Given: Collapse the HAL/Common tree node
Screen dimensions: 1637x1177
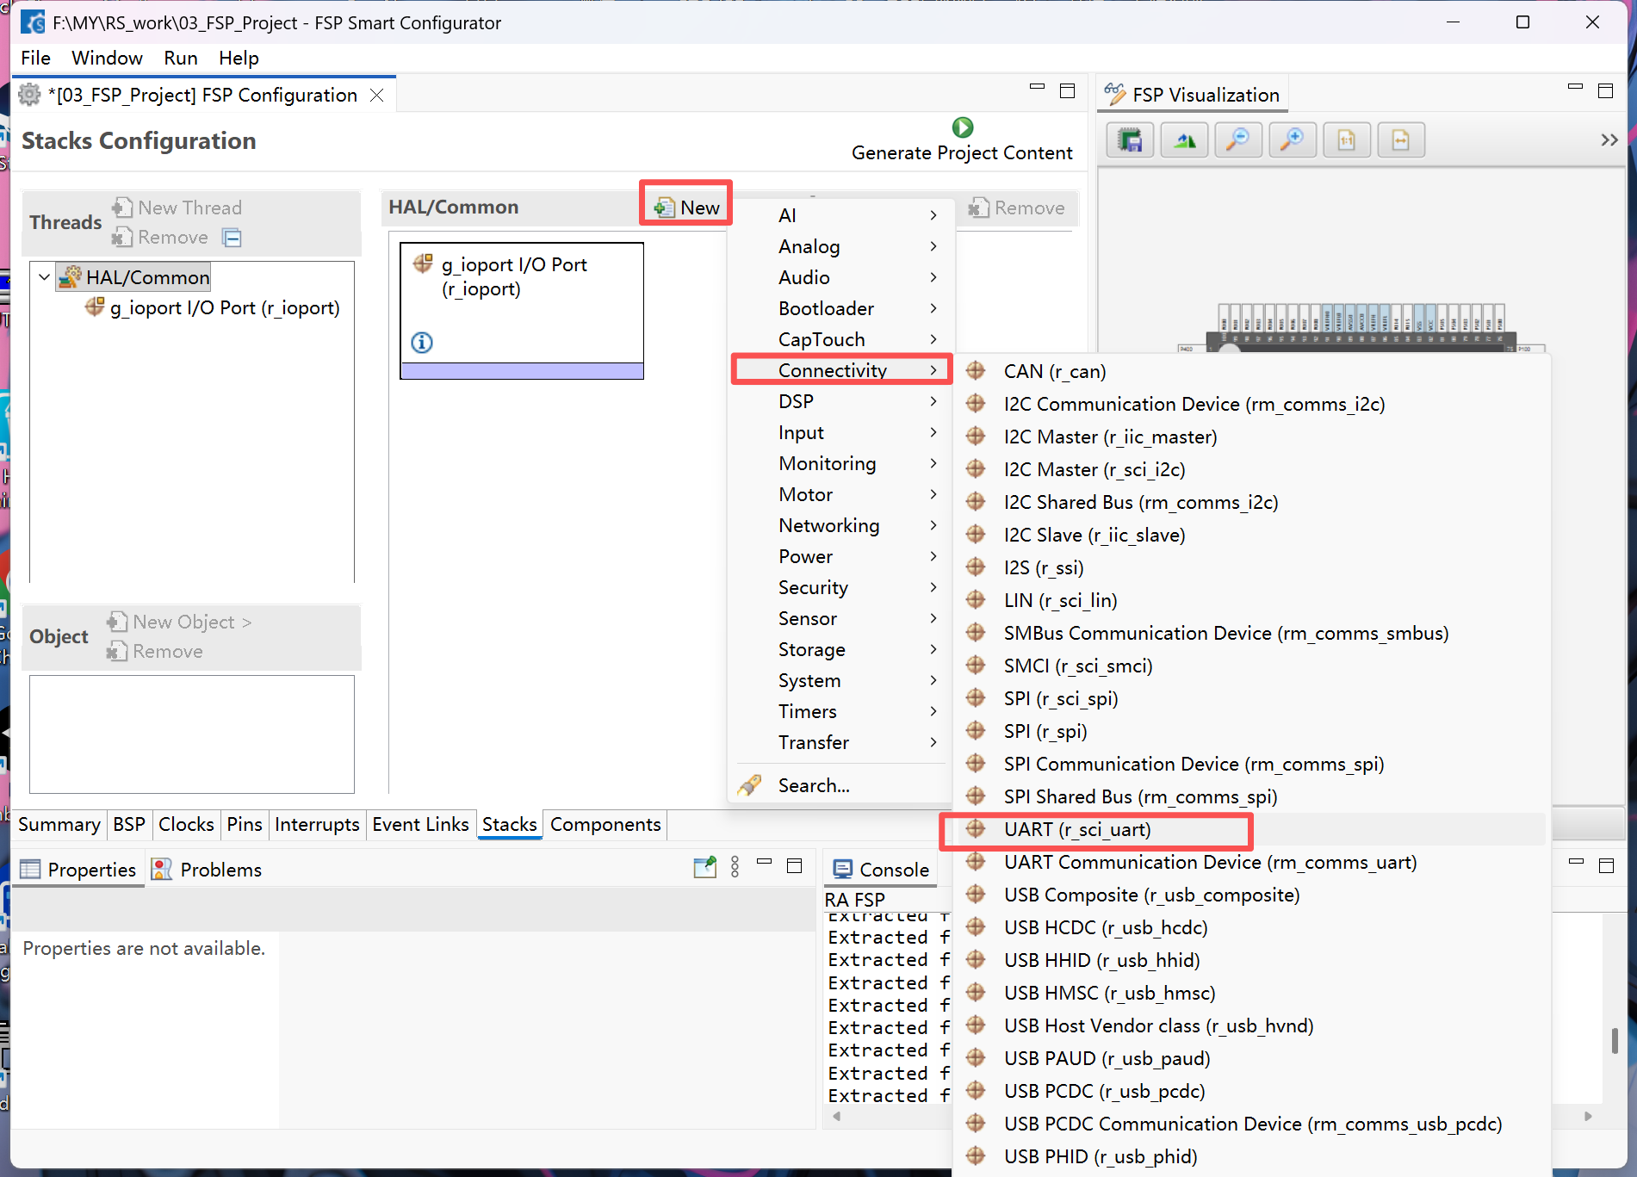Looking at the screenshot, I should [44, 277].
